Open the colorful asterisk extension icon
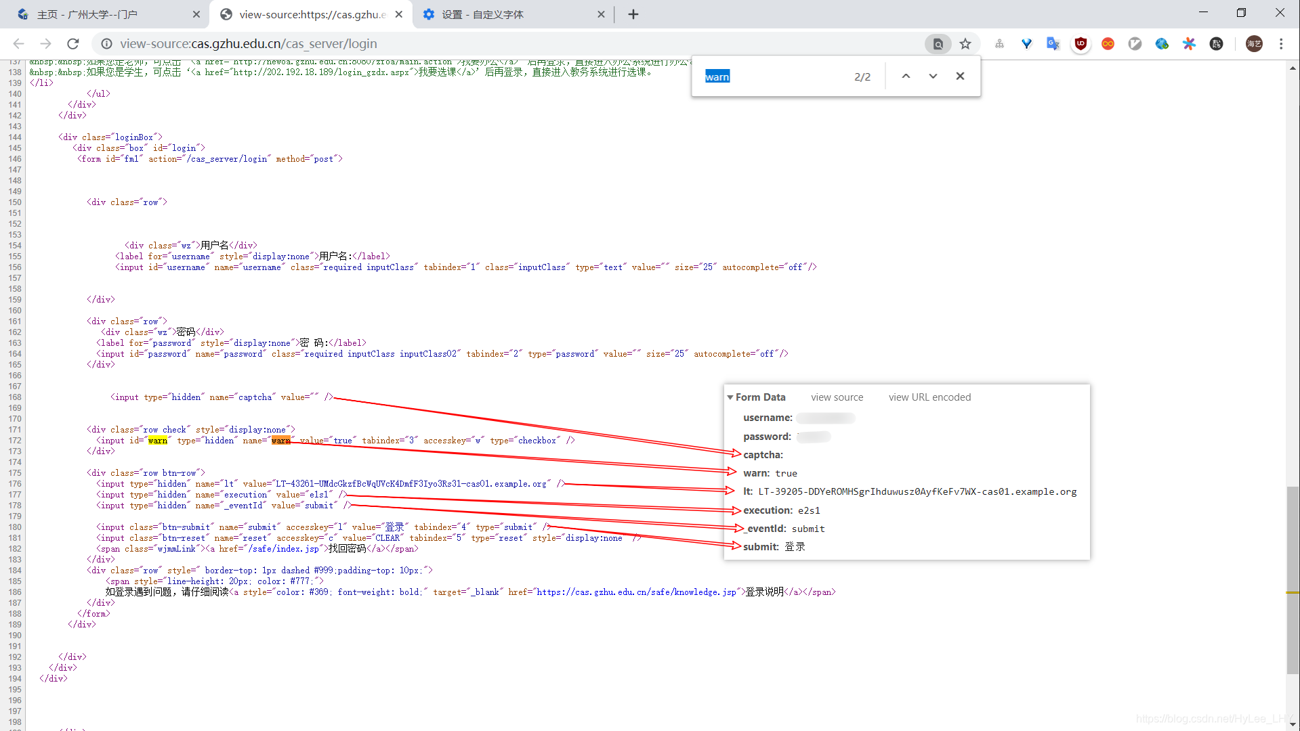This screenshot has width=1300, height=731. (x=1189, y=44)
